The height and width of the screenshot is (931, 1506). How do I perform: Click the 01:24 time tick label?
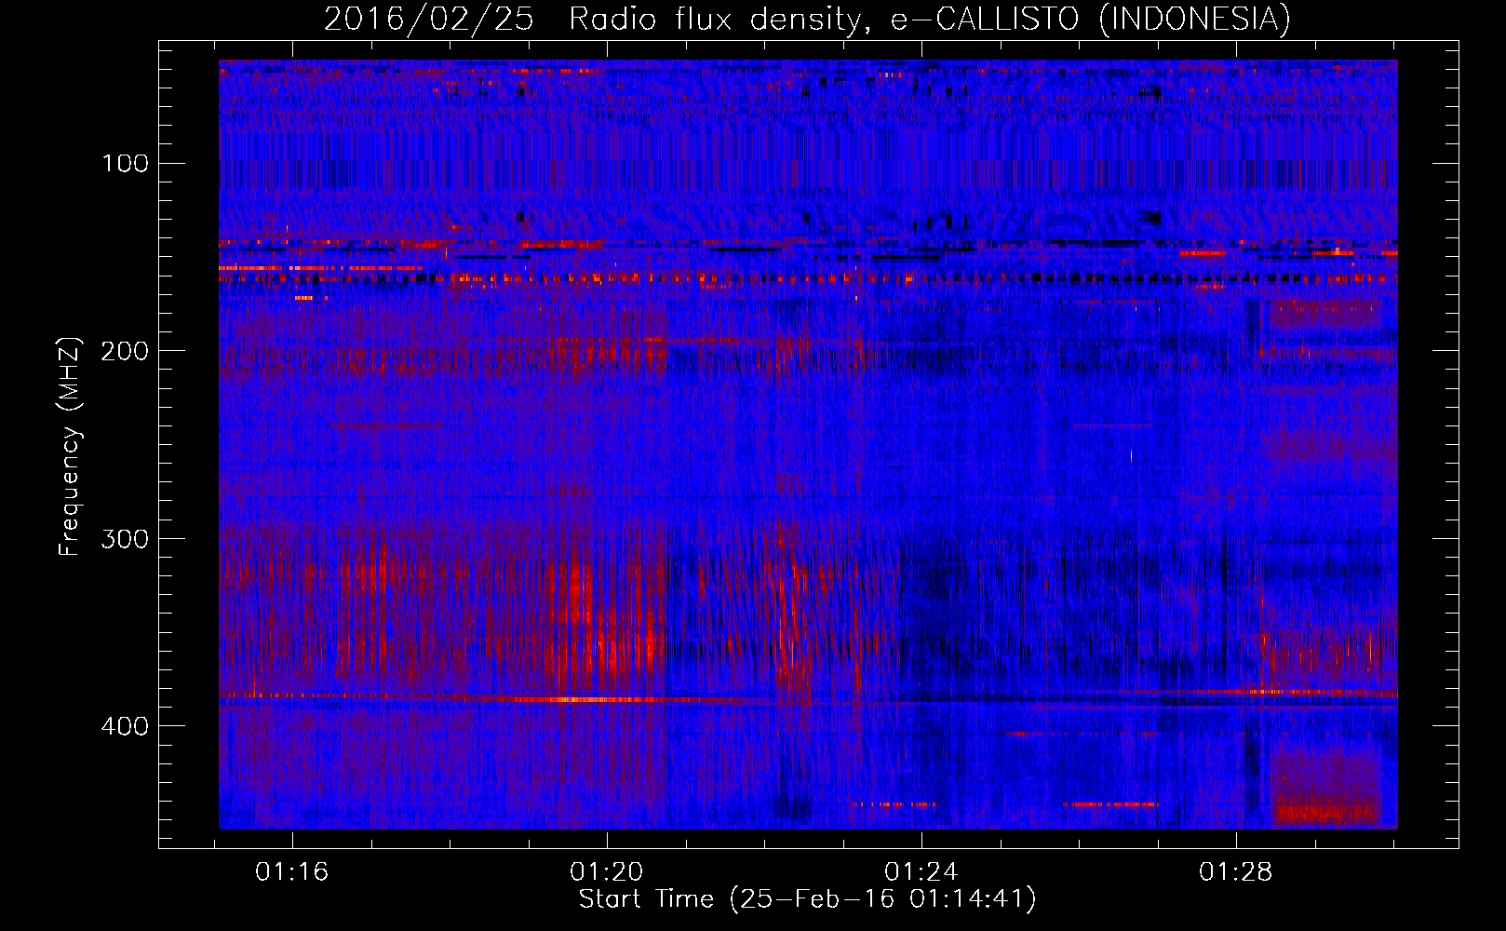coord(921,872)
